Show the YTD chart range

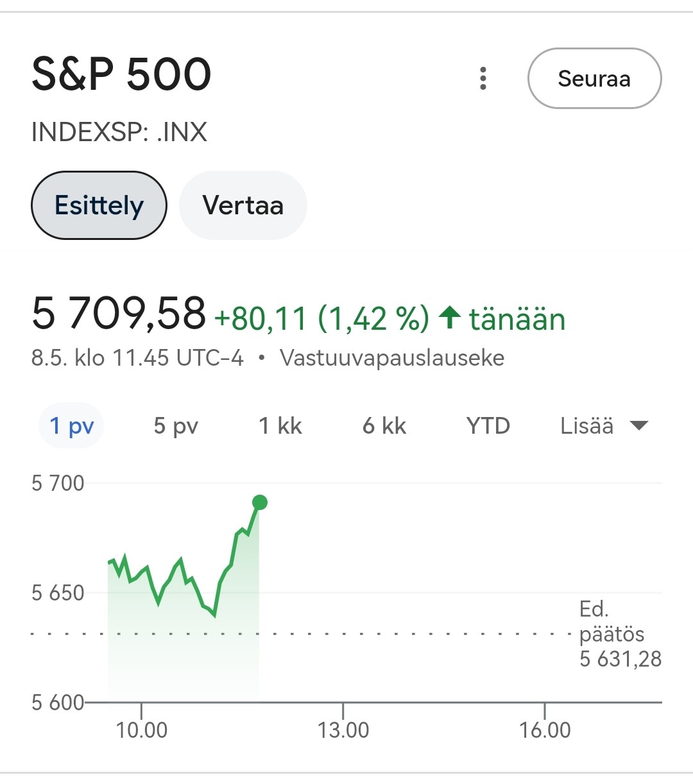488,426
